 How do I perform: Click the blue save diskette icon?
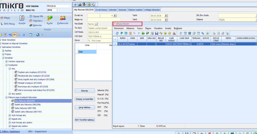pyautogui.click(x=157, y=33)
